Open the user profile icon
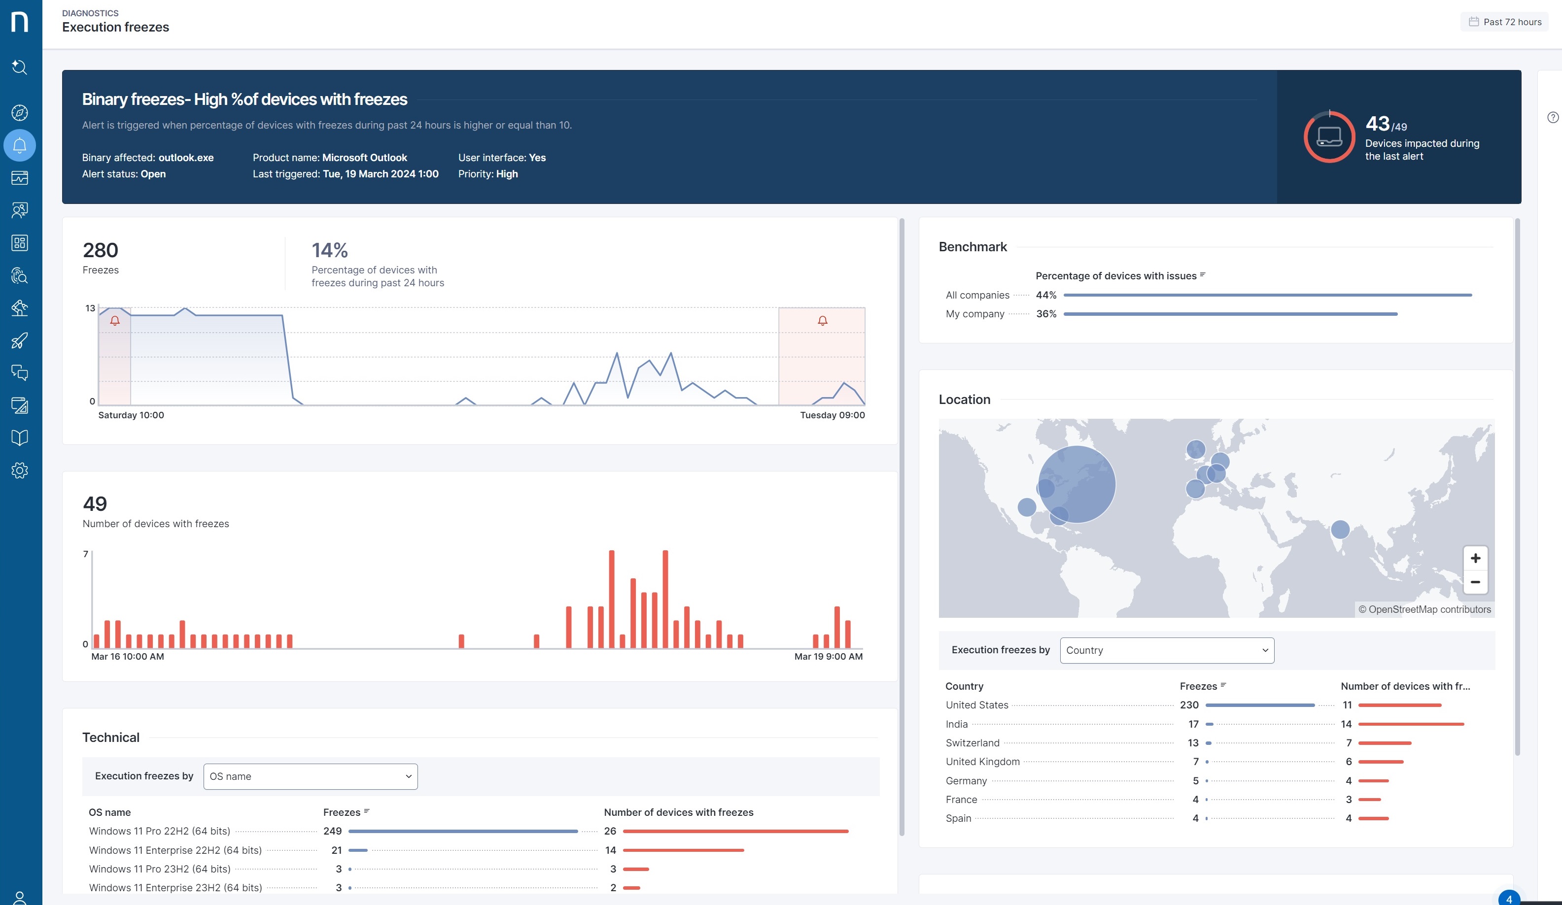This screenshot has height=905, width=1562. pyautogui.click(x=20, y=898)
